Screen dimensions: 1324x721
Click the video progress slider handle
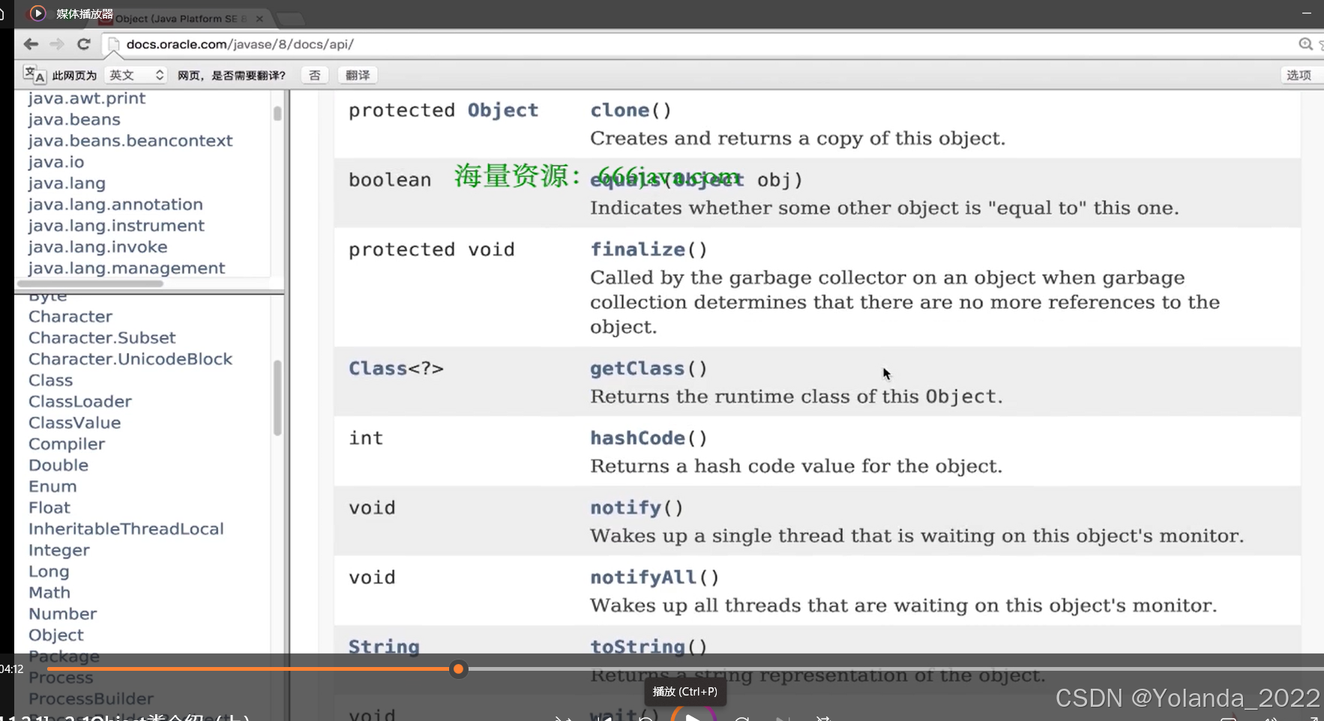(x=458, y=669)
